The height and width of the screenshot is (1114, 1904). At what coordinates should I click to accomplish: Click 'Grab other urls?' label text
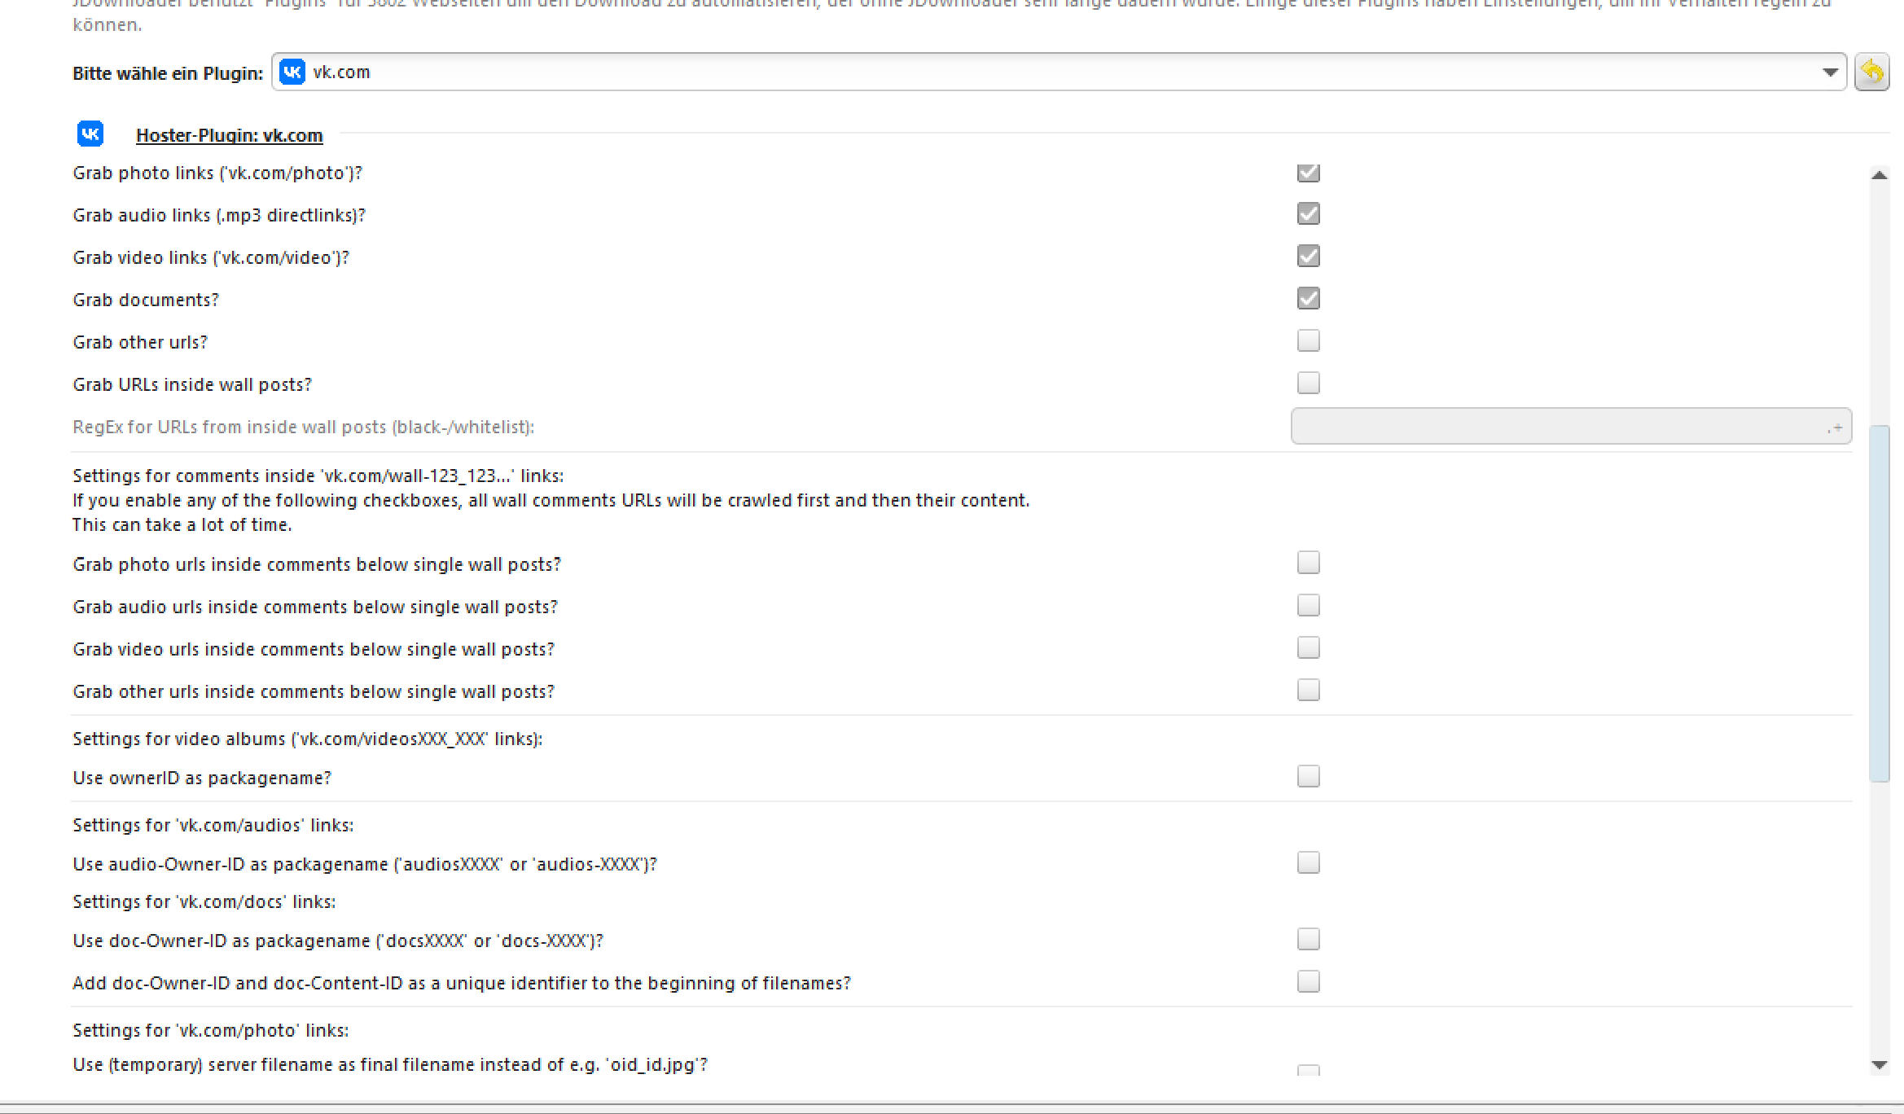click(x=140, y=343)
